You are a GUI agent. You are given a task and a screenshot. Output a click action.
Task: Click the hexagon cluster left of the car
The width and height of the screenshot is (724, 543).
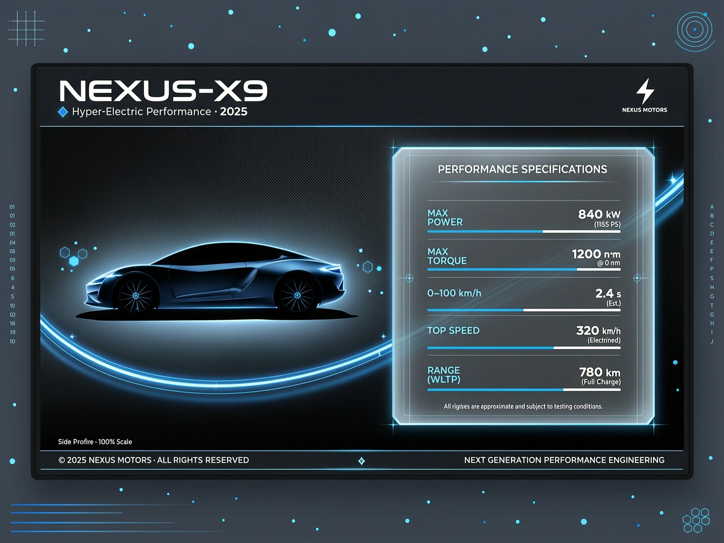click(x=73, y=256)
